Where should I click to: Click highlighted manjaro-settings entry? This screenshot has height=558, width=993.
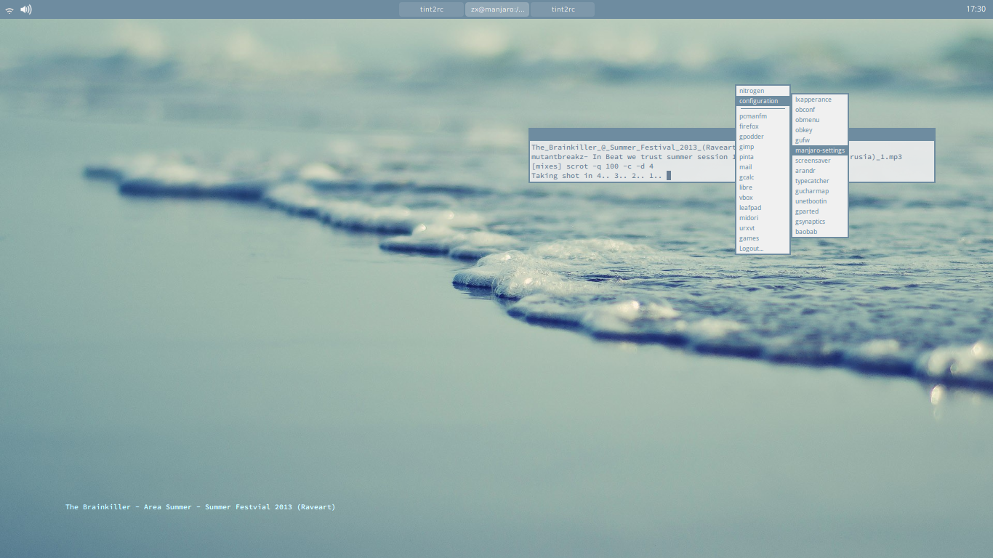(820, 150)
